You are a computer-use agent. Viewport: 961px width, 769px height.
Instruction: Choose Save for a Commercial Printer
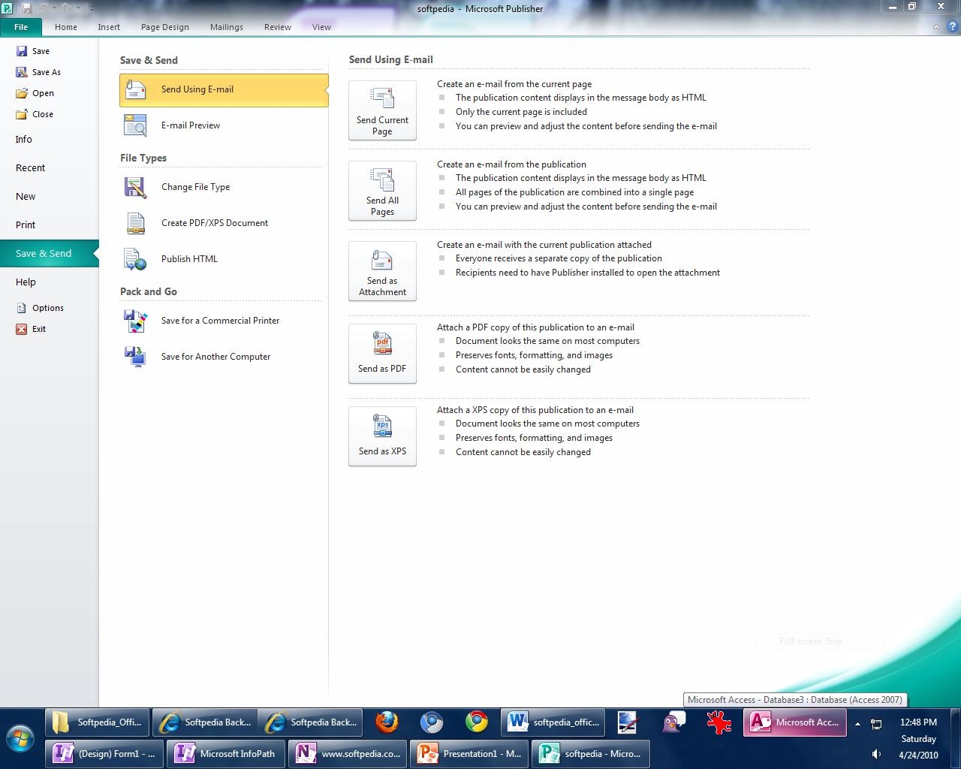point(220,321)
